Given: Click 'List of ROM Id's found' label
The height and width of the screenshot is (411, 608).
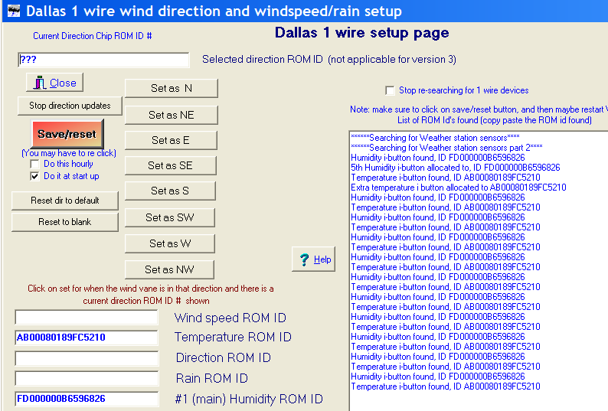Looking at the screenshot, I should point(495,120).
